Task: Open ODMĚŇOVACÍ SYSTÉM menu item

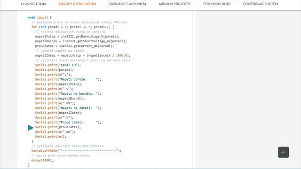Action: click(261, 4)
